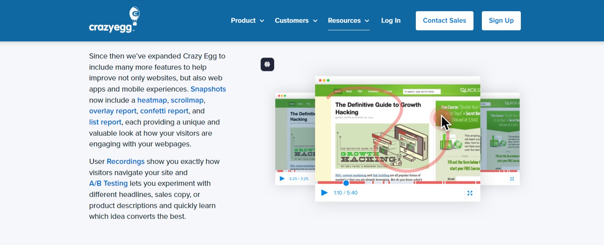
Task: Click the Crazy Egg balloon logo
Action: 115,20
